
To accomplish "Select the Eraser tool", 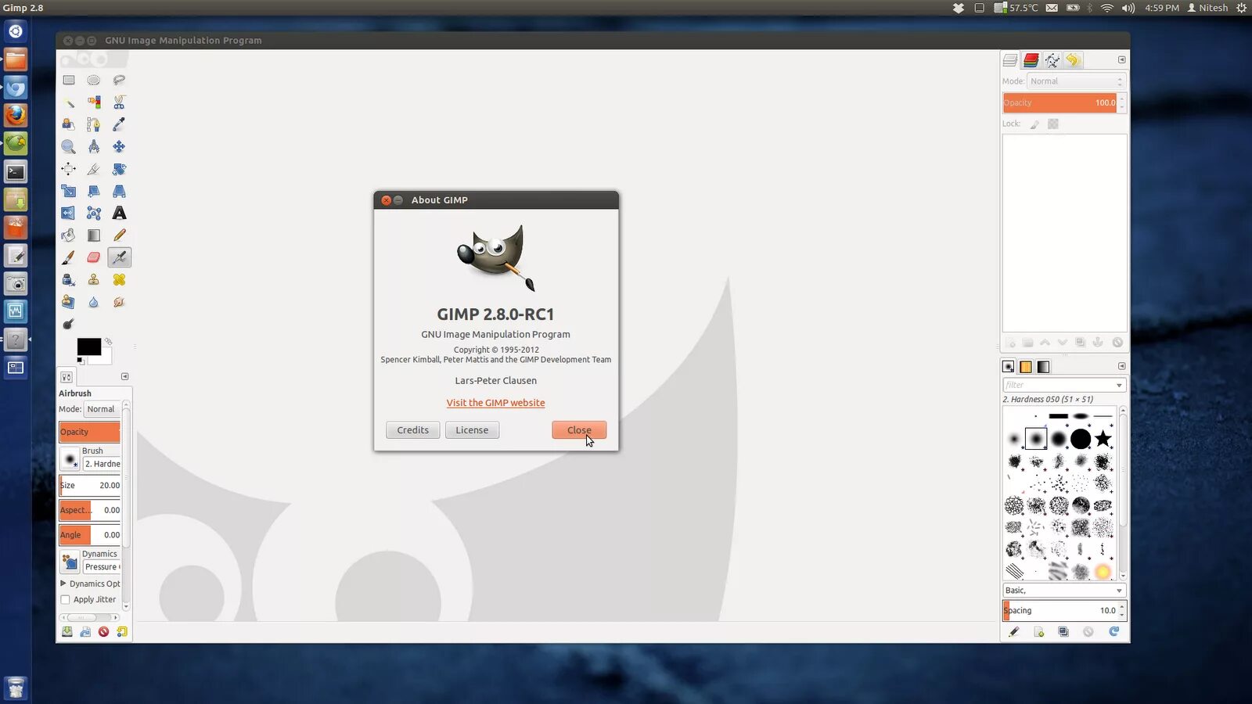I will pos(94,257).
